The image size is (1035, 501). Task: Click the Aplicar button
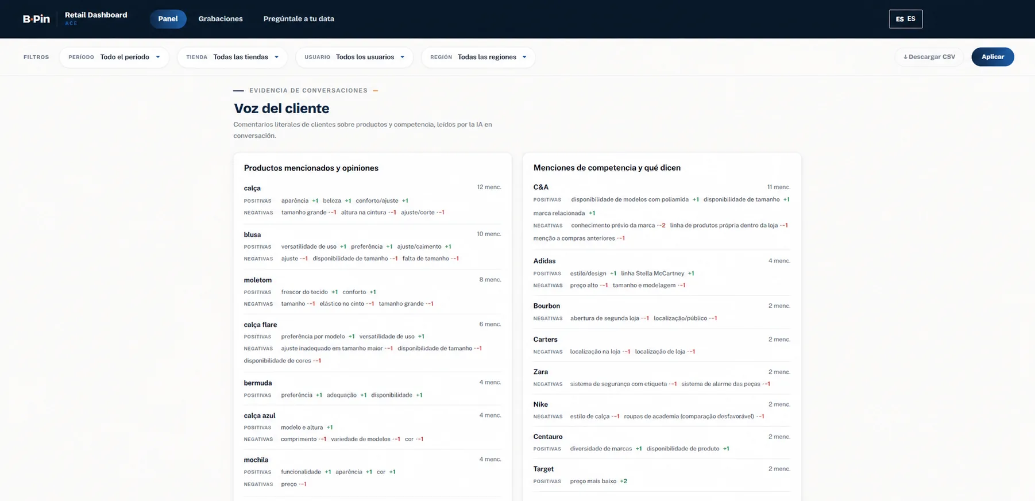(992, 57)
